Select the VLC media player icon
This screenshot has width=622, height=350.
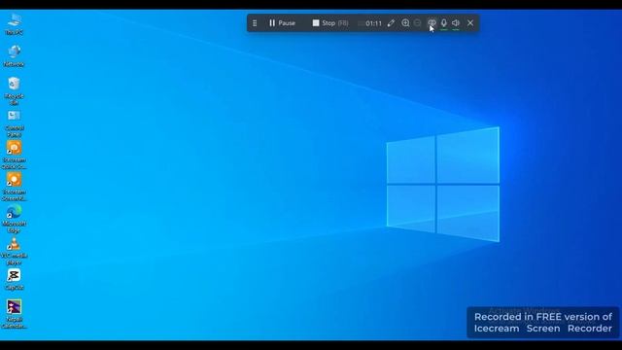pos(15,251)
